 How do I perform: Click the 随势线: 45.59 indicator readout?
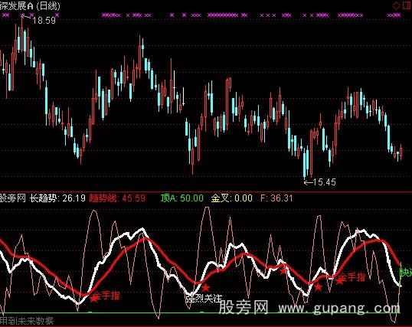coord(117,198)
